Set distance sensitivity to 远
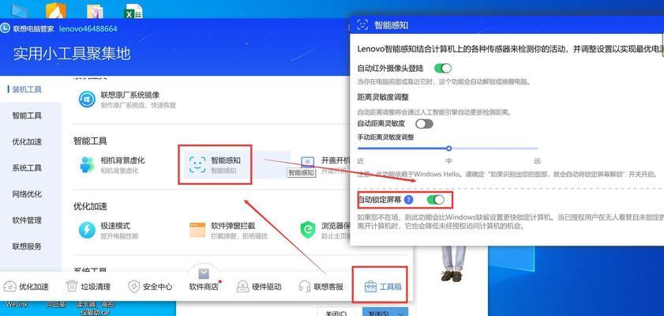 [537, 161]
